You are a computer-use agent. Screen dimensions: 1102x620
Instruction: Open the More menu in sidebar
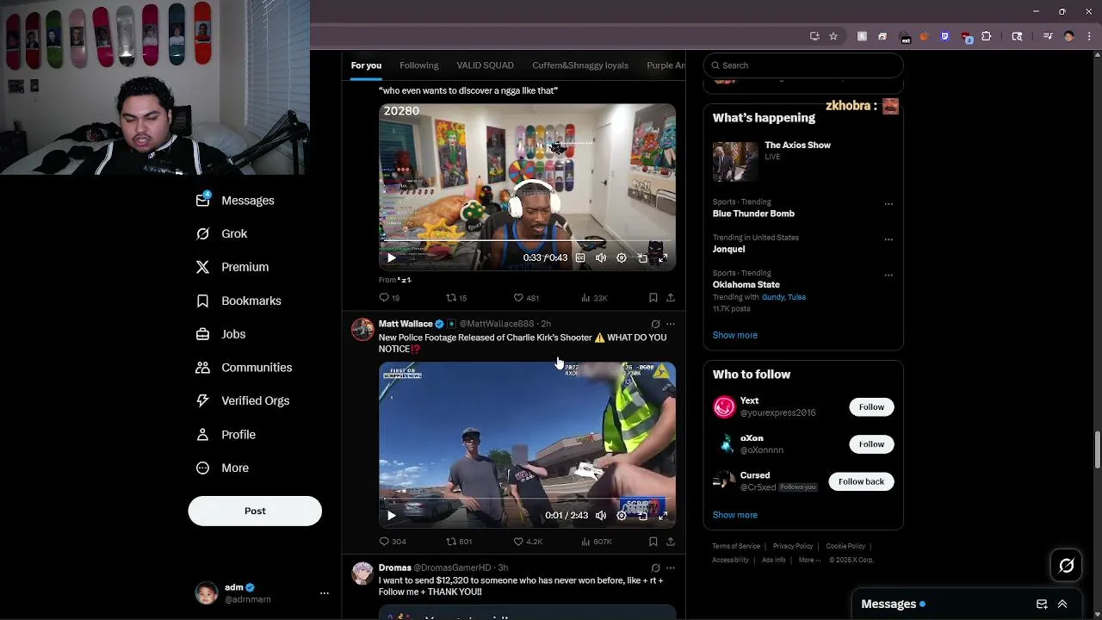(222, 468)
